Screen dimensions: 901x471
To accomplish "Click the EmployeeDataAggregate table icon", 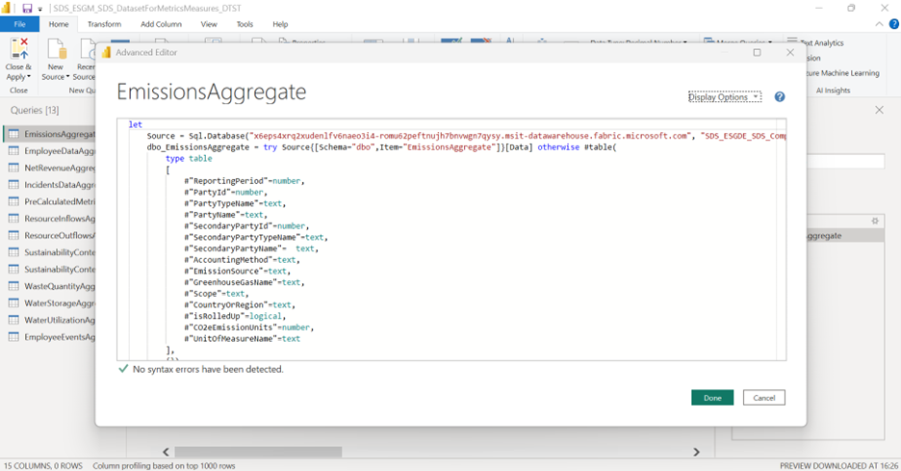I will click(x=13, y=151).
